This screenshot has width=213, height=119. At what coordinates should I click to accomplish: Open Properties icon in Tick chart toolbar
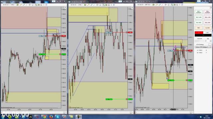[x=182, y=5]
